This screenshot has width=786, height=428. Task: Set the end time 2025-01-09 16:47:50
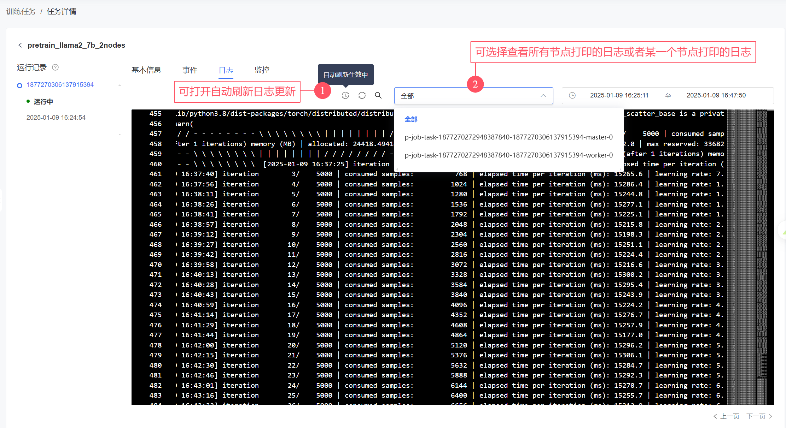(x=716, y=95)
